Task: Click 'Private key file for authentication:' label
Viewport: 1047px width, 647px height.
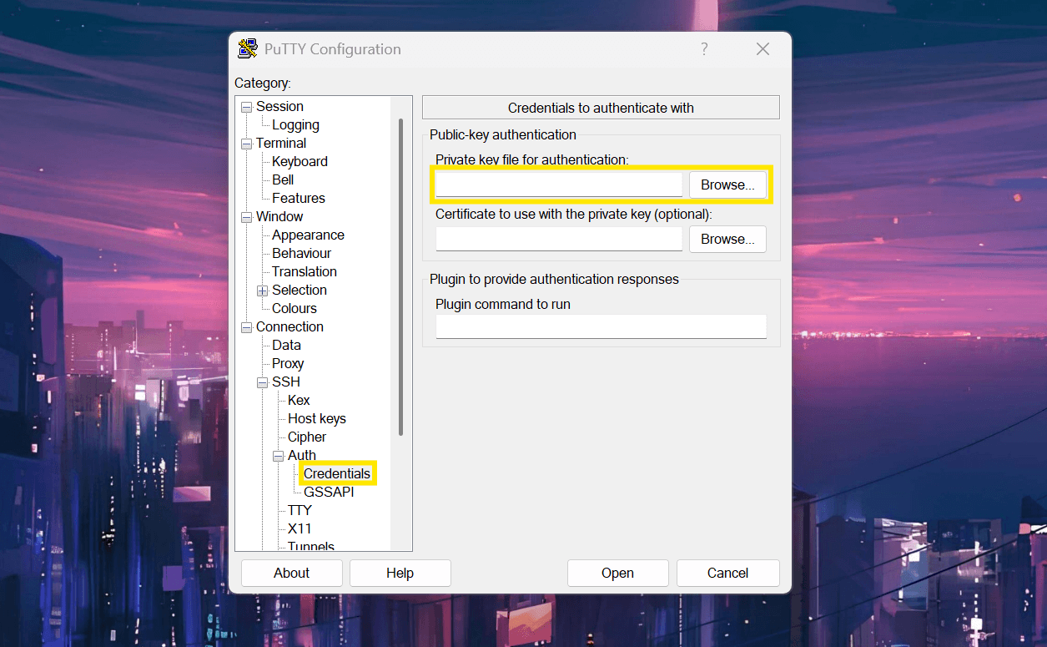Action: point(532,159)
